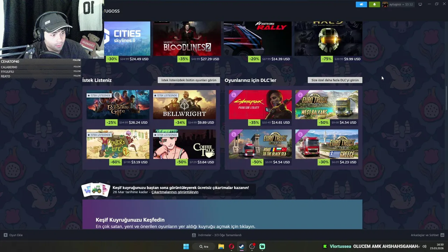448x252 pixels.
Task: Click the green Kick logo in overlay
Action: [325, 246]
